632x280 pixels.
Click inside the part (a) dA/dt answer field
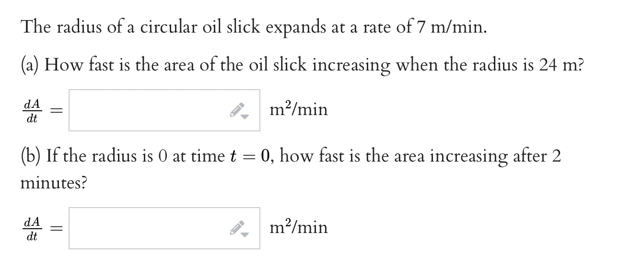coord(144,109)
